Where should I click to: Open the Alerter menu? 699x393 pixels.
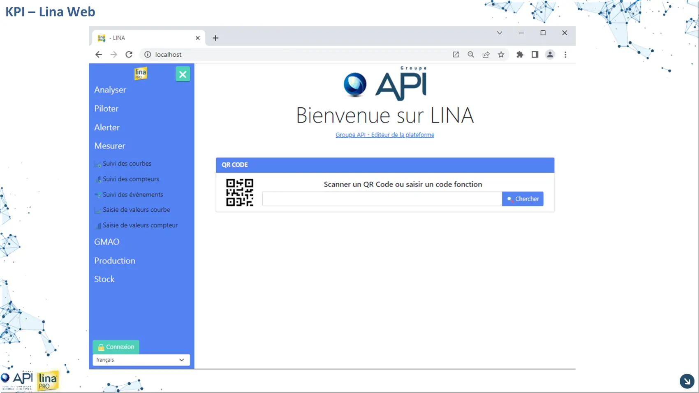click(x=107, y=127)
